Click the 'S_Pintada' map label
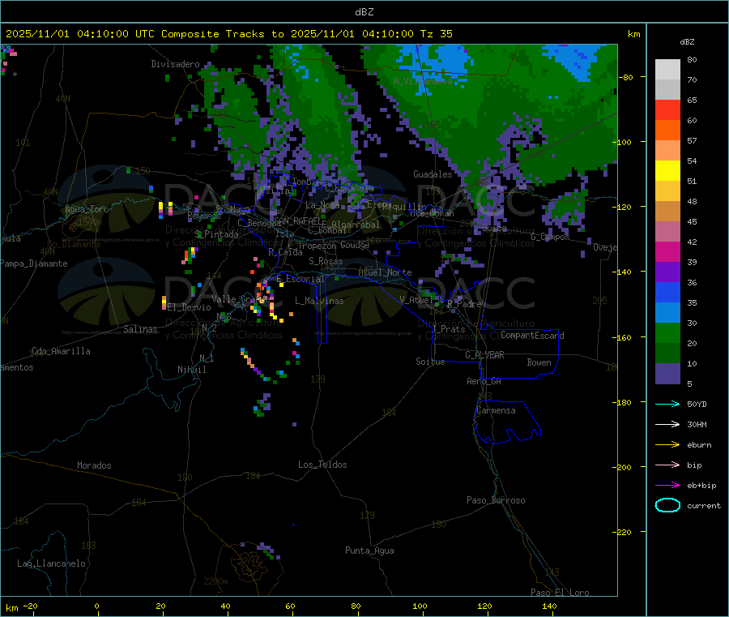 pyautogui.click(x=216, y=234)
